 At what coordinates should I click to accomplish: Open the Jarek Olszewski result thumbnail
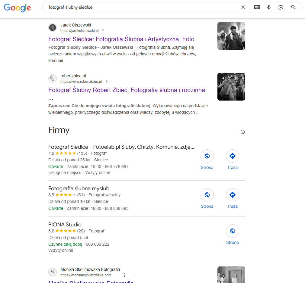231,36
